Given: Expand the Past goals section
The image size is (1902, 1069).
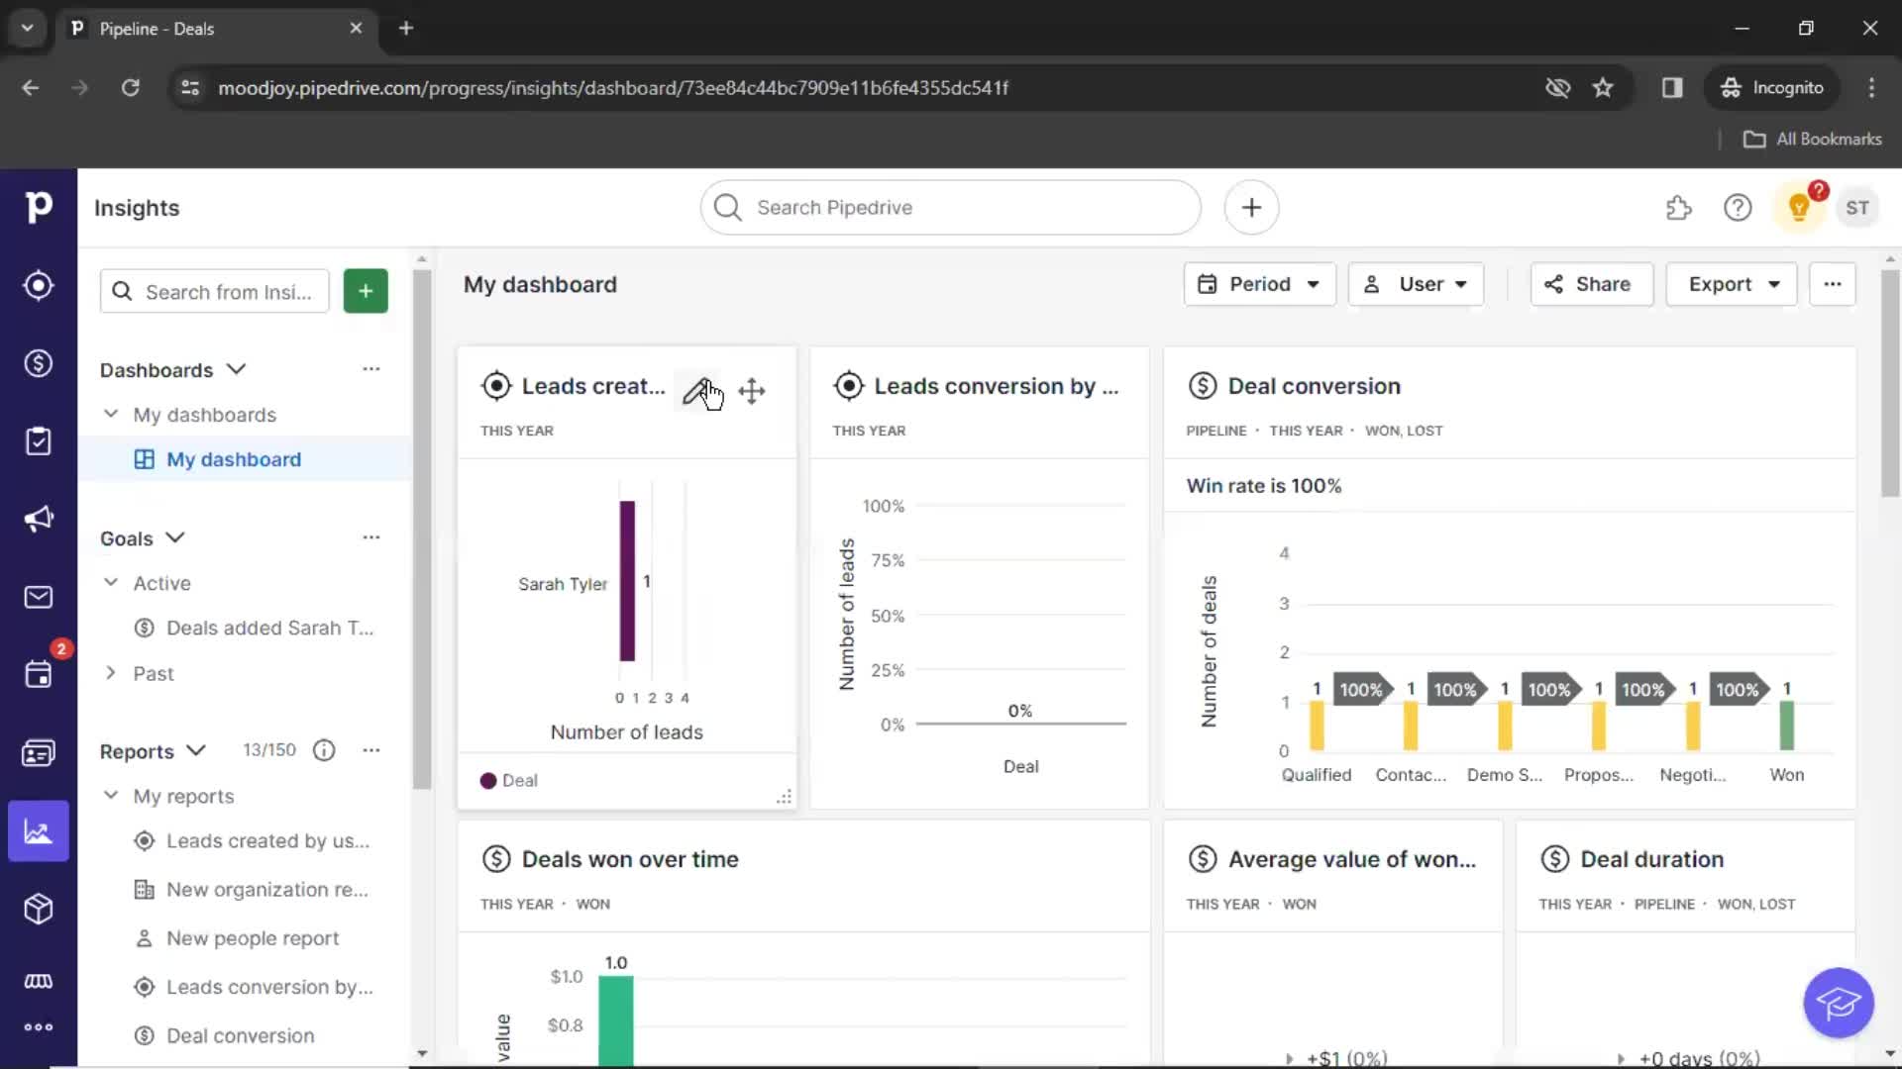Looking at the screenshot, I should coord(110,673).
